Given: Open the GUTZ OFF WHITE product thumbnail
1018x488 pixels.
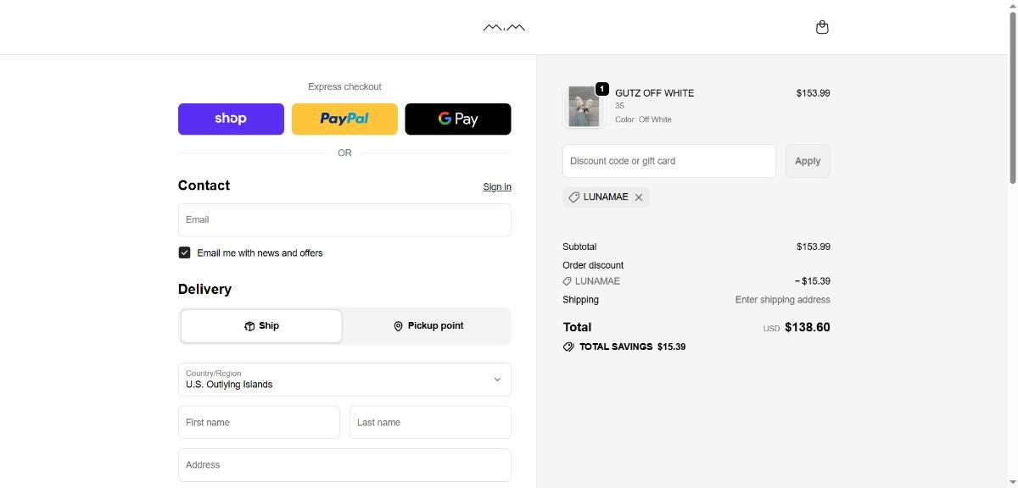Looking at the screenshot, I should tap(584, 107).
